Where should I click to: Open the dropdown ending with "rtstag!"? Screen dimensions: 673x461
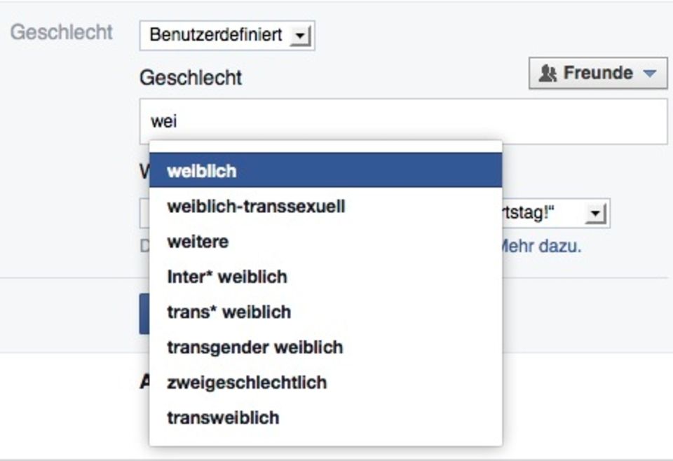(x=596, y=213)
